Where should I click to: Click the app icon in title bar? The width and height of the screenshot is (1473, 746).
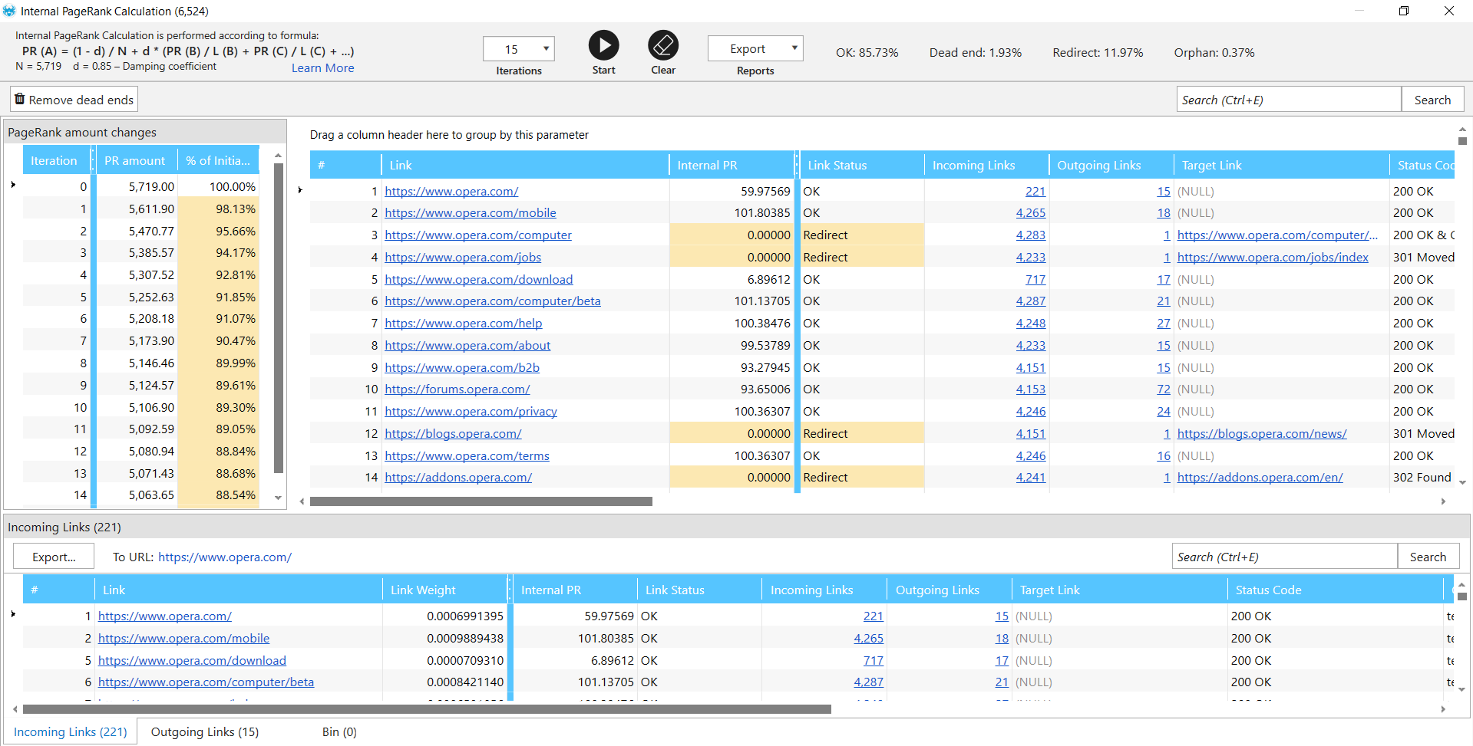[x=9, y=11]
